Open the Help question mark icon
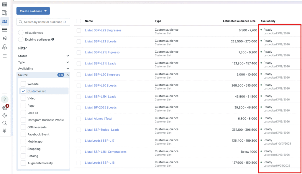This screenshot has height=174, width=302. point(4,99)
